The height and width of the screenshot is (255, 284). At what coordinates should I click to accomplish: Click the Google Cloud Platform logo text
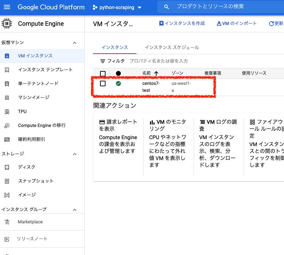pyautogui.click(x=51, y=7)
